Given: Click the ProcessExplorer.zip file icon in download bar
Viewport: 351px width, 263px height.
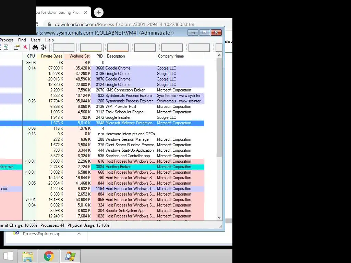Looking at the screenshot, I should 16,234.
